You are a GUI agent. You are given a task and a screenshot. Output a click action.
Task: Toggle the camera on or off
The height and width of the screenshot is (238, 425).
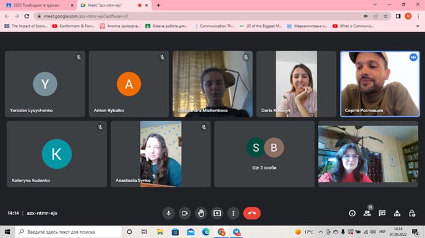[184, 213]
